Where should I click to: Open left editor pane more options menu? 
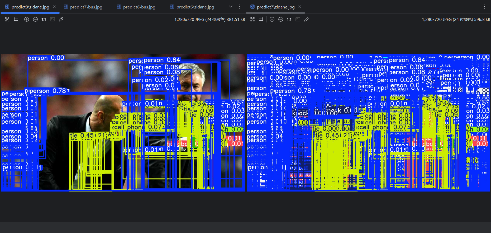tap(239, 7)
